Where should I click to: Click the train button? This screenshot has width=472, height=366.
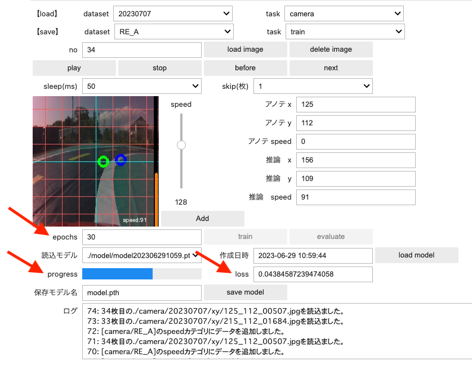(246, 237)
